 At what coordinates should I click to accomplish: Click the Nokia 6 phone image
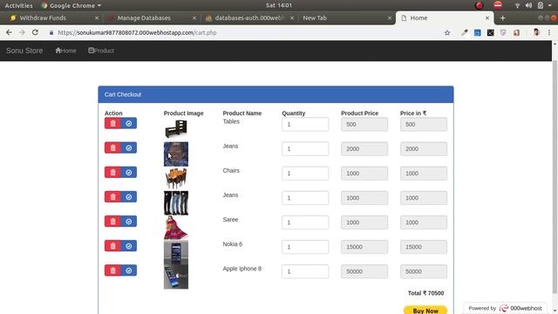tap(176, 252)
